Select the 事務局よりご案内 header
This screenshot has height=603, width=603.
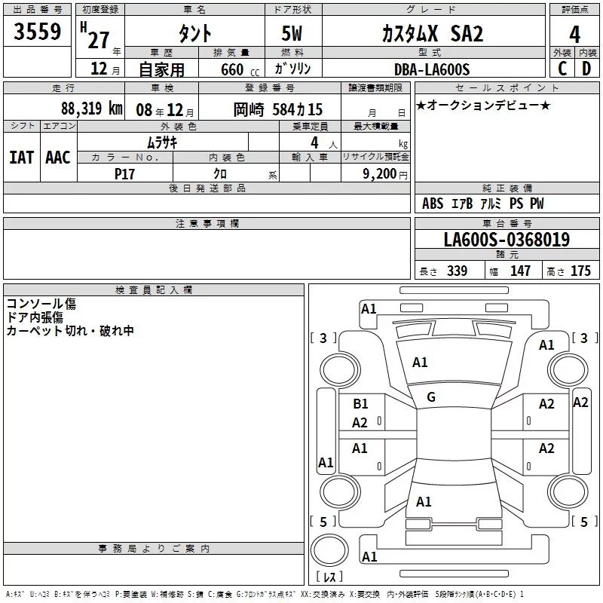[154, 549]
